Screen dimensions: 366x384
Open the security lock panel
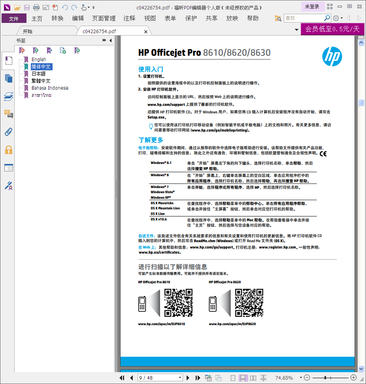(9, 150)
